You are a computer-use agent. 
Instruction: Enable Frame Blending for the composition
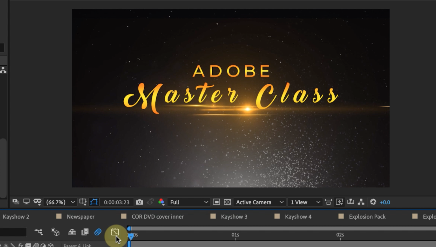pos(85,232)
